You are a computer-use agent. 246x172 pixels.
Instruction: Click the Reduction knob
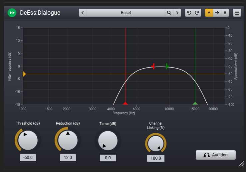(68, 140)
